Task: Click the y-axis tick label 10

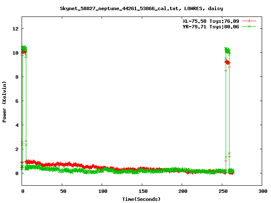Action: pyautogui.click(x=15, y=53)
